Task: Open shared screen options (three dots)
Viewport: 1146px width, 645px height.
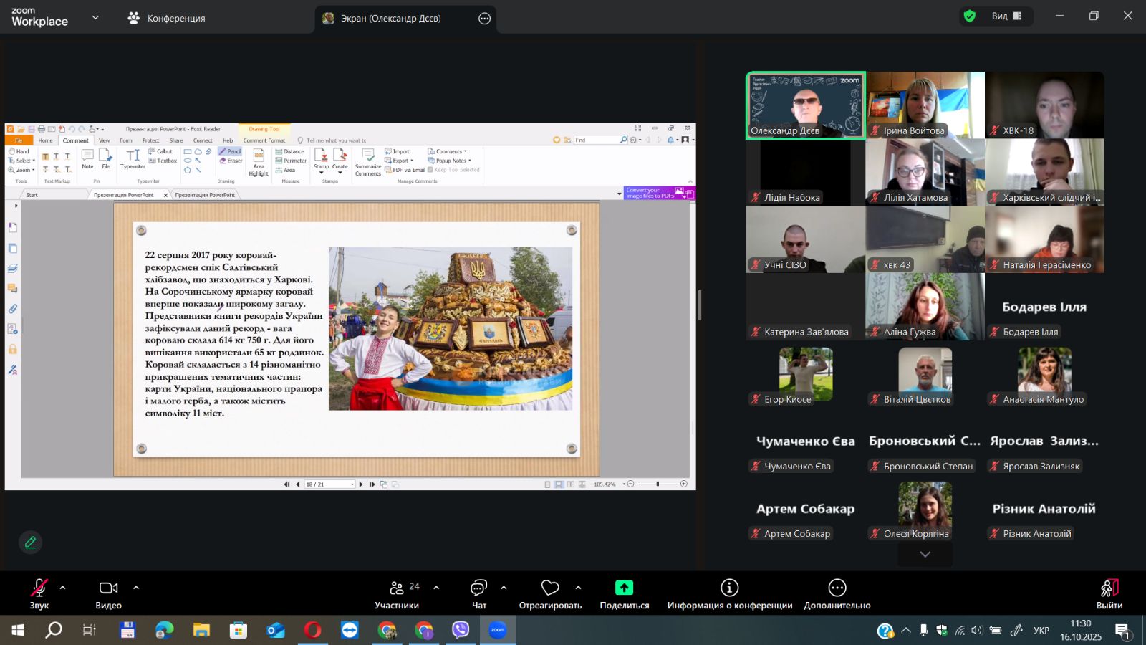Action: click(485, 19)
